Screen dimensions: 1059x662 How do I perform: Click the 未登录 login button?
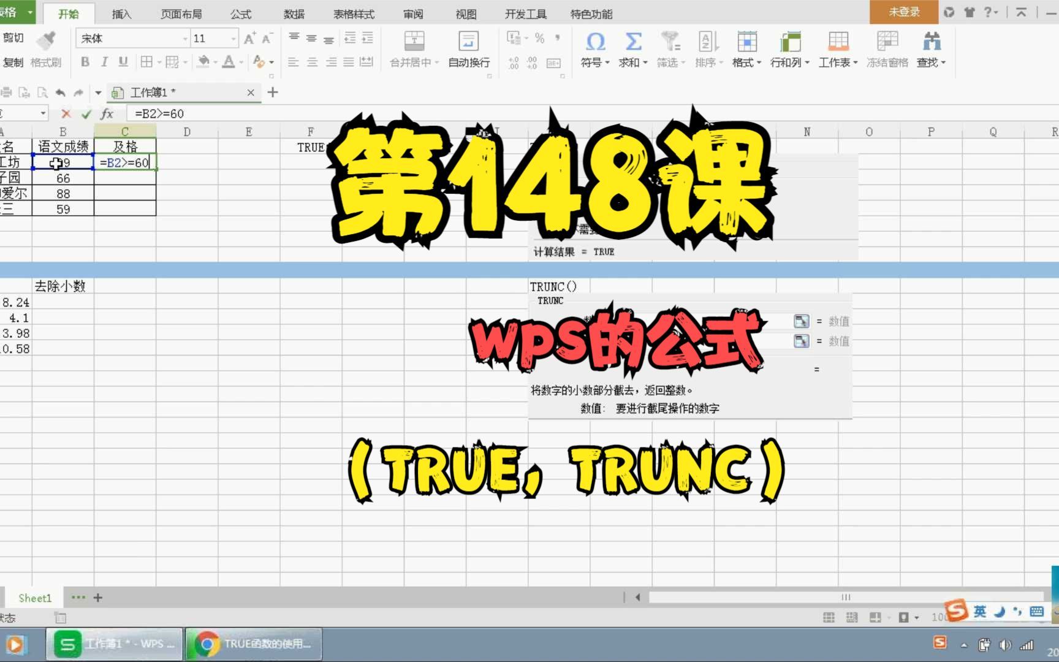click(x=903, y=12)
